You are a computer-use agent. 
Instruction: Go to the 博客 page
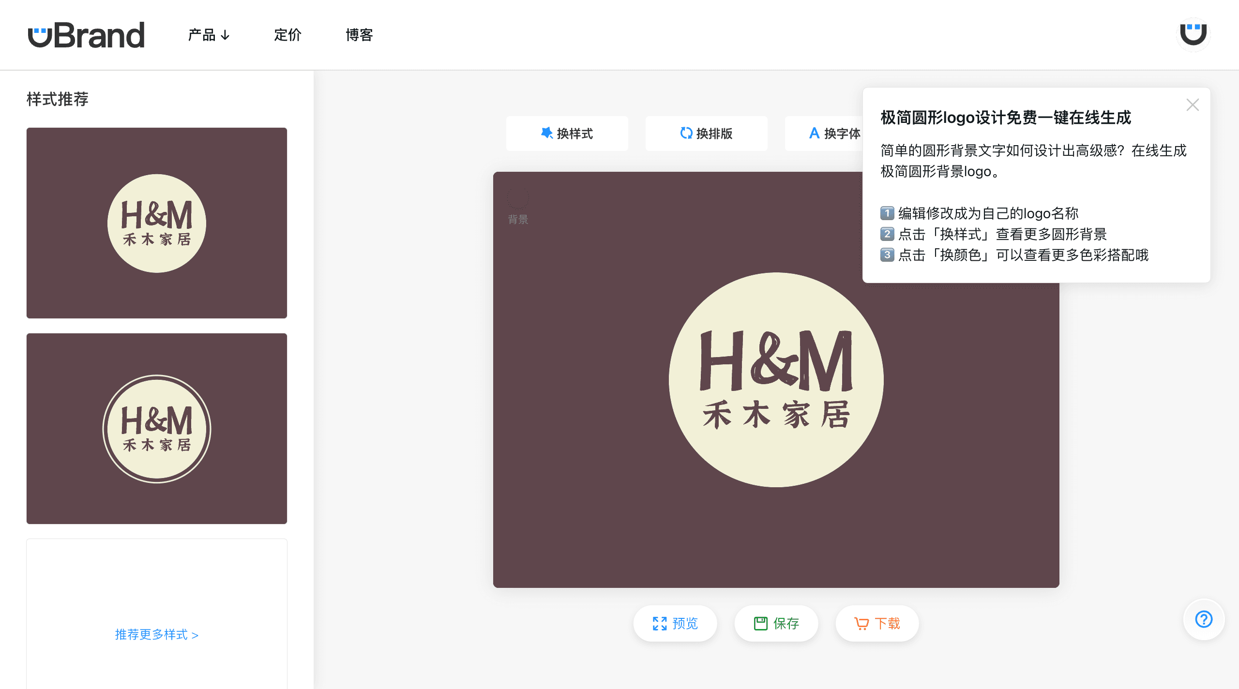click(x=359, y=35)
